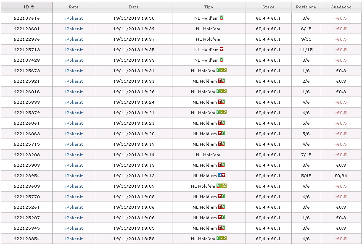This screenshot has height=244, width=362.
Task: Click the T6 badge in row 622125715
Action: (222, 144)
